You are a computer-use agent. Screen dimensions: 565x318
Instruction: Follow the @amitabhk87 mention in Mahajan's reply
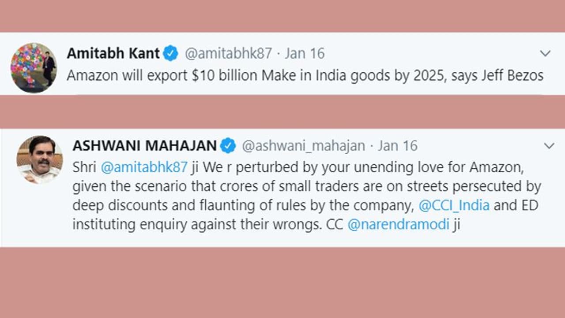point(145,167)
